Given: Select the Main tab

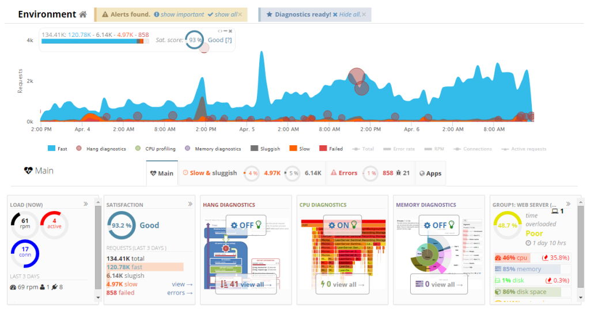Looking at the screenshot, I should tap(162, 173).
